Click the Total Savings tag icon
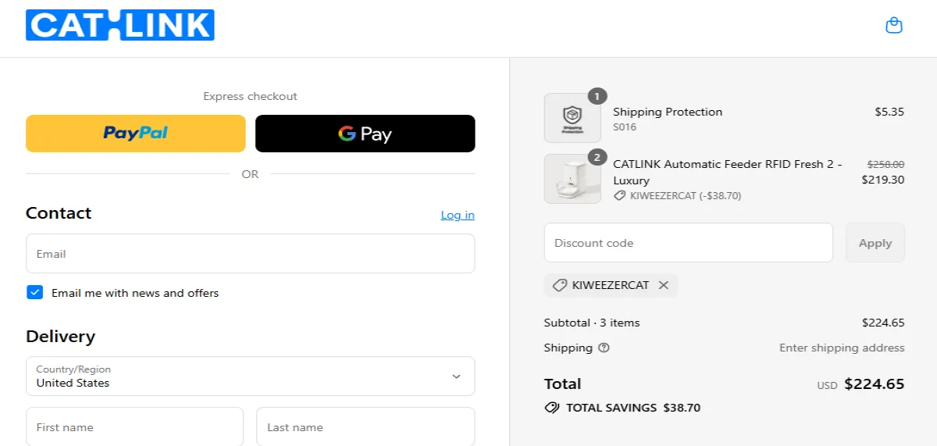 pyautogui.click(x=552, y=407)
